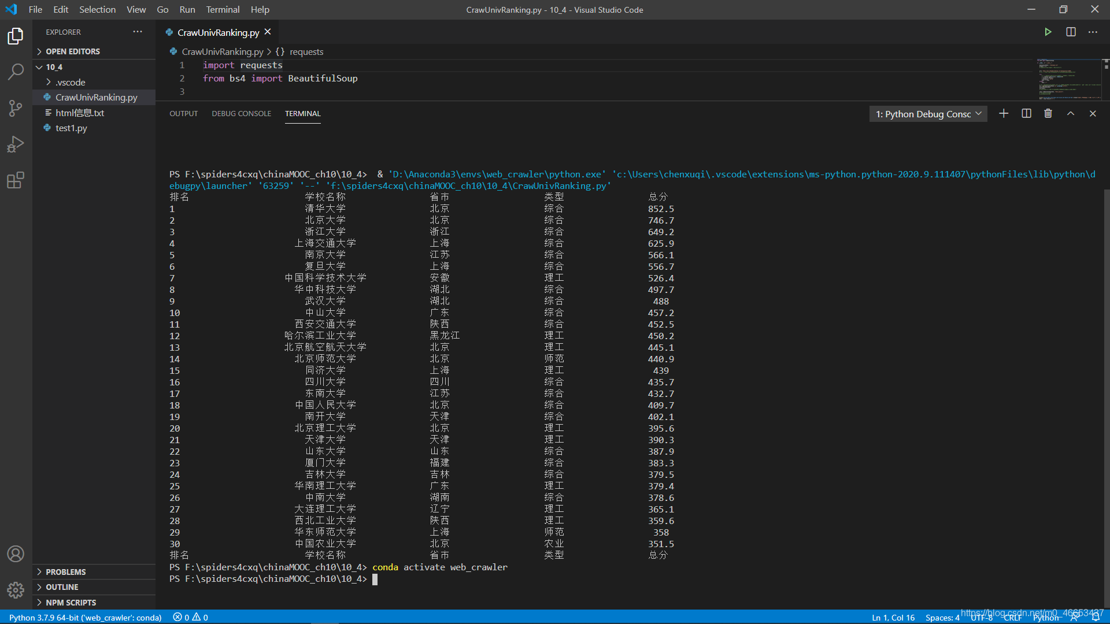Click line 1 import requests code
1110x624 pixels.
click(x=243, y=65)
